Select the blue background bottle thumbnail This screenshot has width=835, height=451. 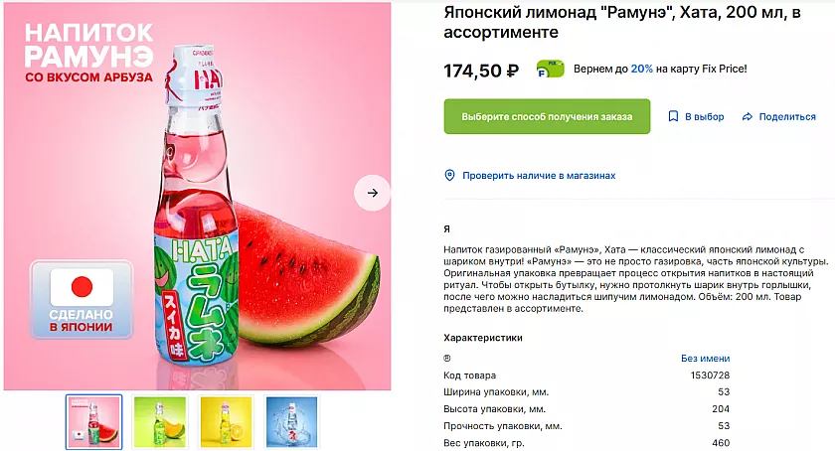(x=291, y=421)
